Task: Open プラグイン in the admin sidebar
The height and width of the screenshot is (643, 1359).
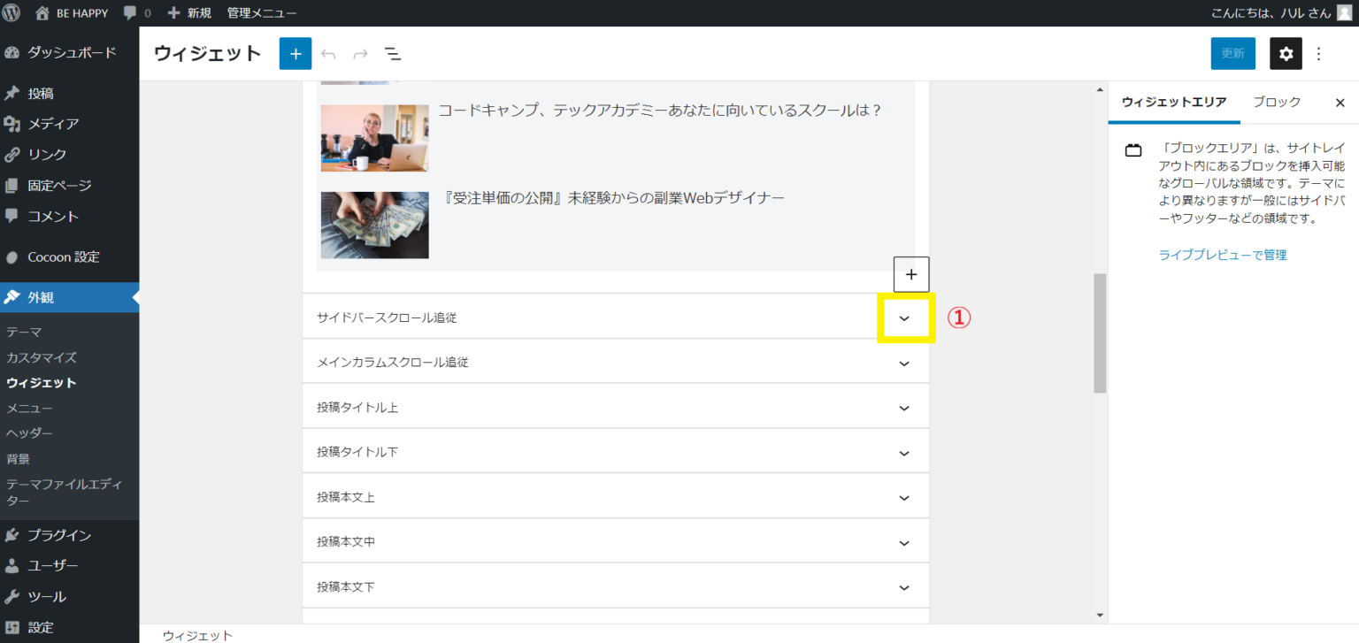Action: click(58, 535)
